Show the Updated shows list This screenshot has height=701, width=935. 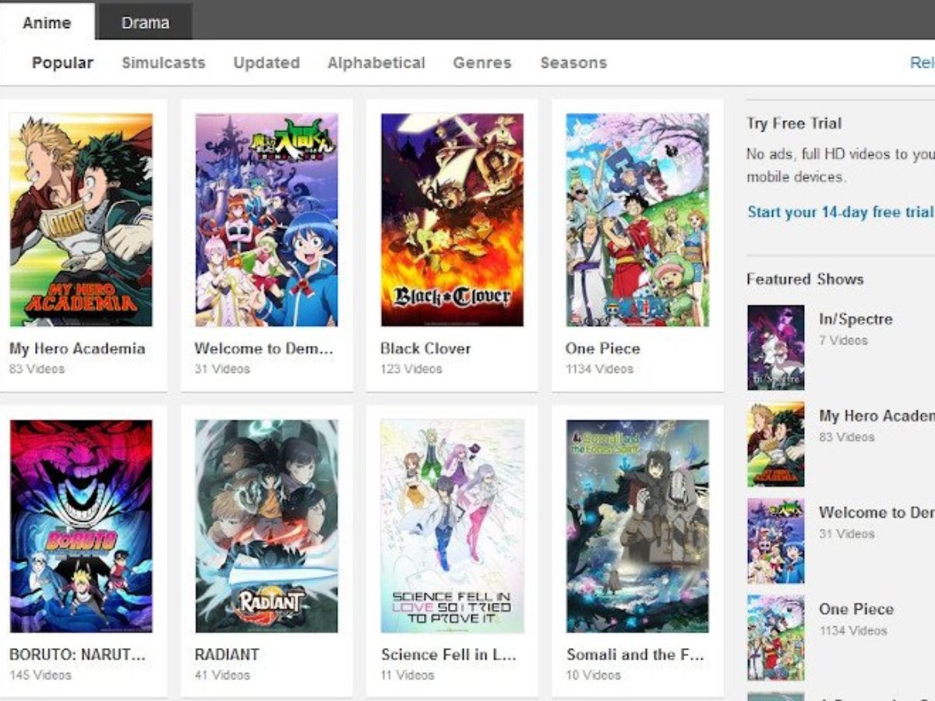[x=266, y=63]
